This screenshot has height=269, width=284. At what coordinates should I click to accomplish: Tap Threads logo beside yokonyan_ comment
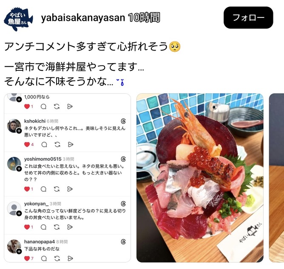click(123, 204)
